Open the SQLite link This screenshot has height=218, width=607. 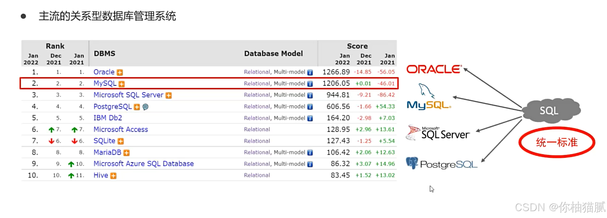104,141
